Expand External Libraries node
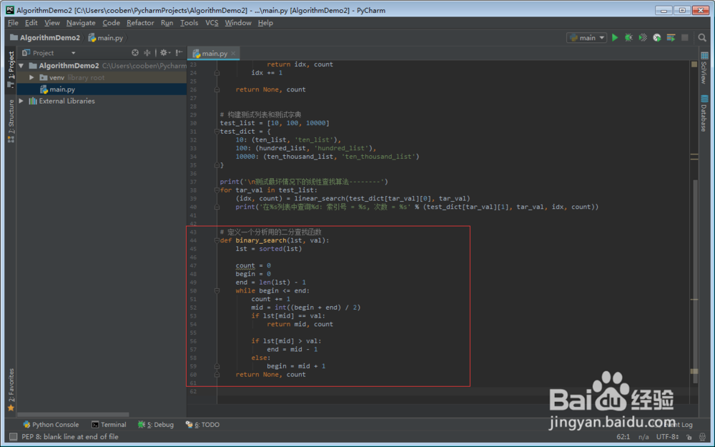Viewport: 715px width, 447px height. [21, 101]
